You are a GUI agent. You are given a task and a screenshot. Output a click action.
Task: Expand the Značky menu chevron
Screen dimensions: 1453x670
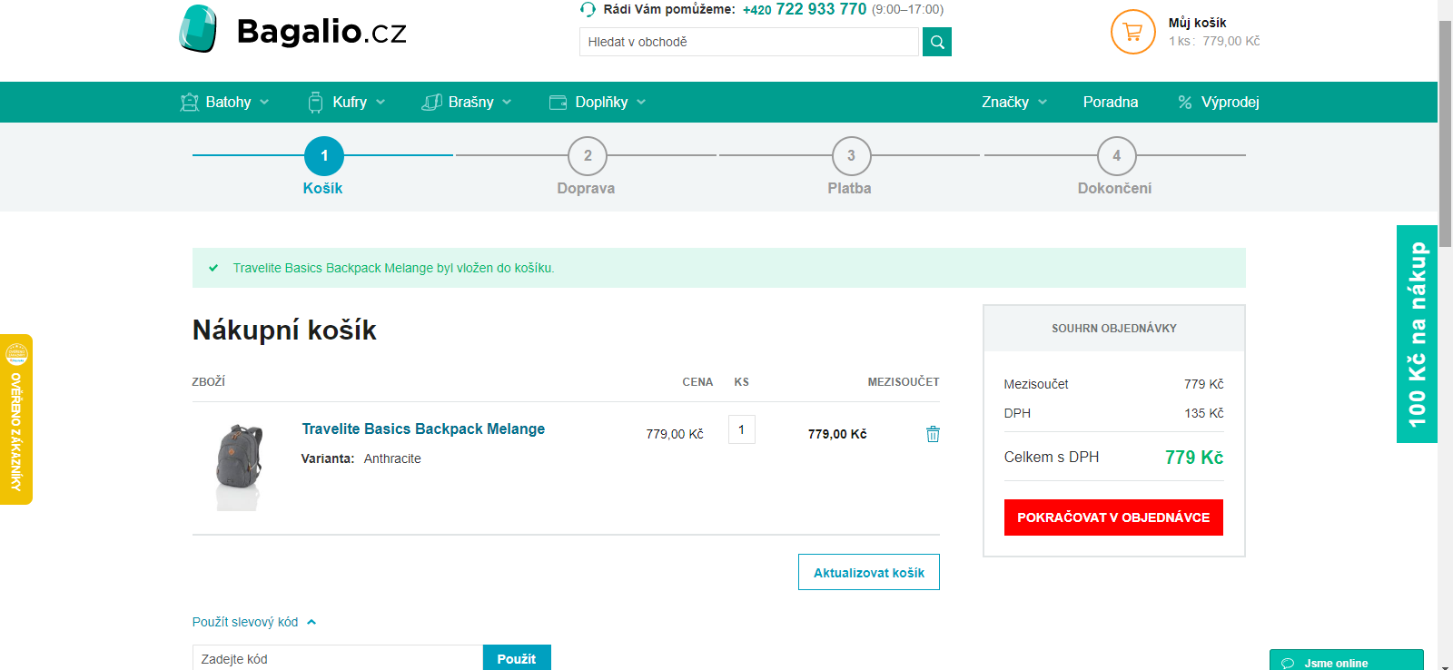[1043, 102]
